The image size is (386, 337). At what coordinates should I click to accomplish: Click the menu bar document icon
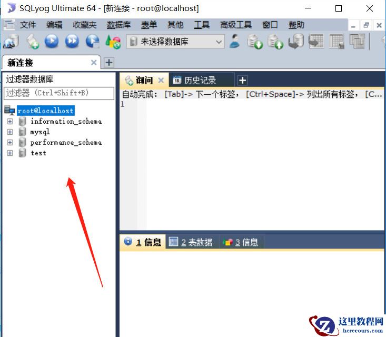click(9, 25)
